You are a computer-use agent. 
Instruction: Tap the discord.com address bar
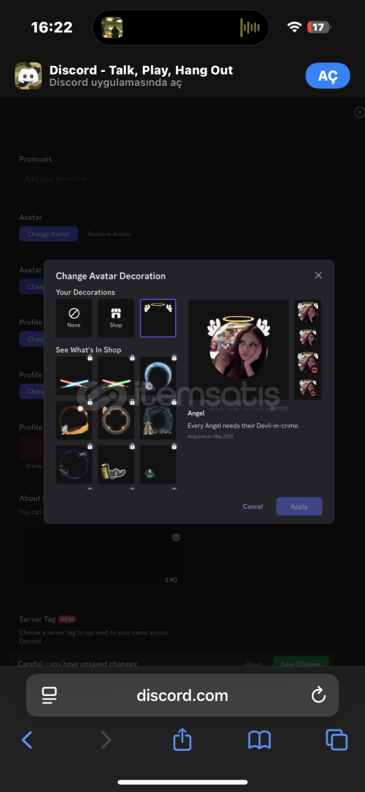(x=182, y=695)
